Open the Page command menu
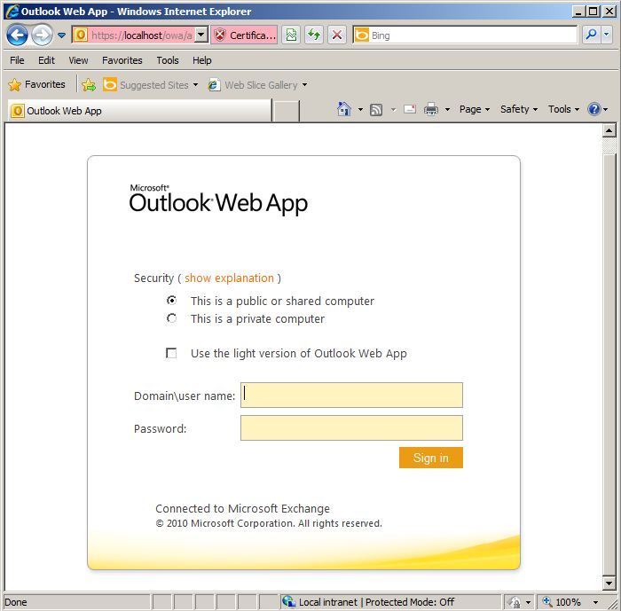The image size is (621, 611). click(x=475, y=109)
